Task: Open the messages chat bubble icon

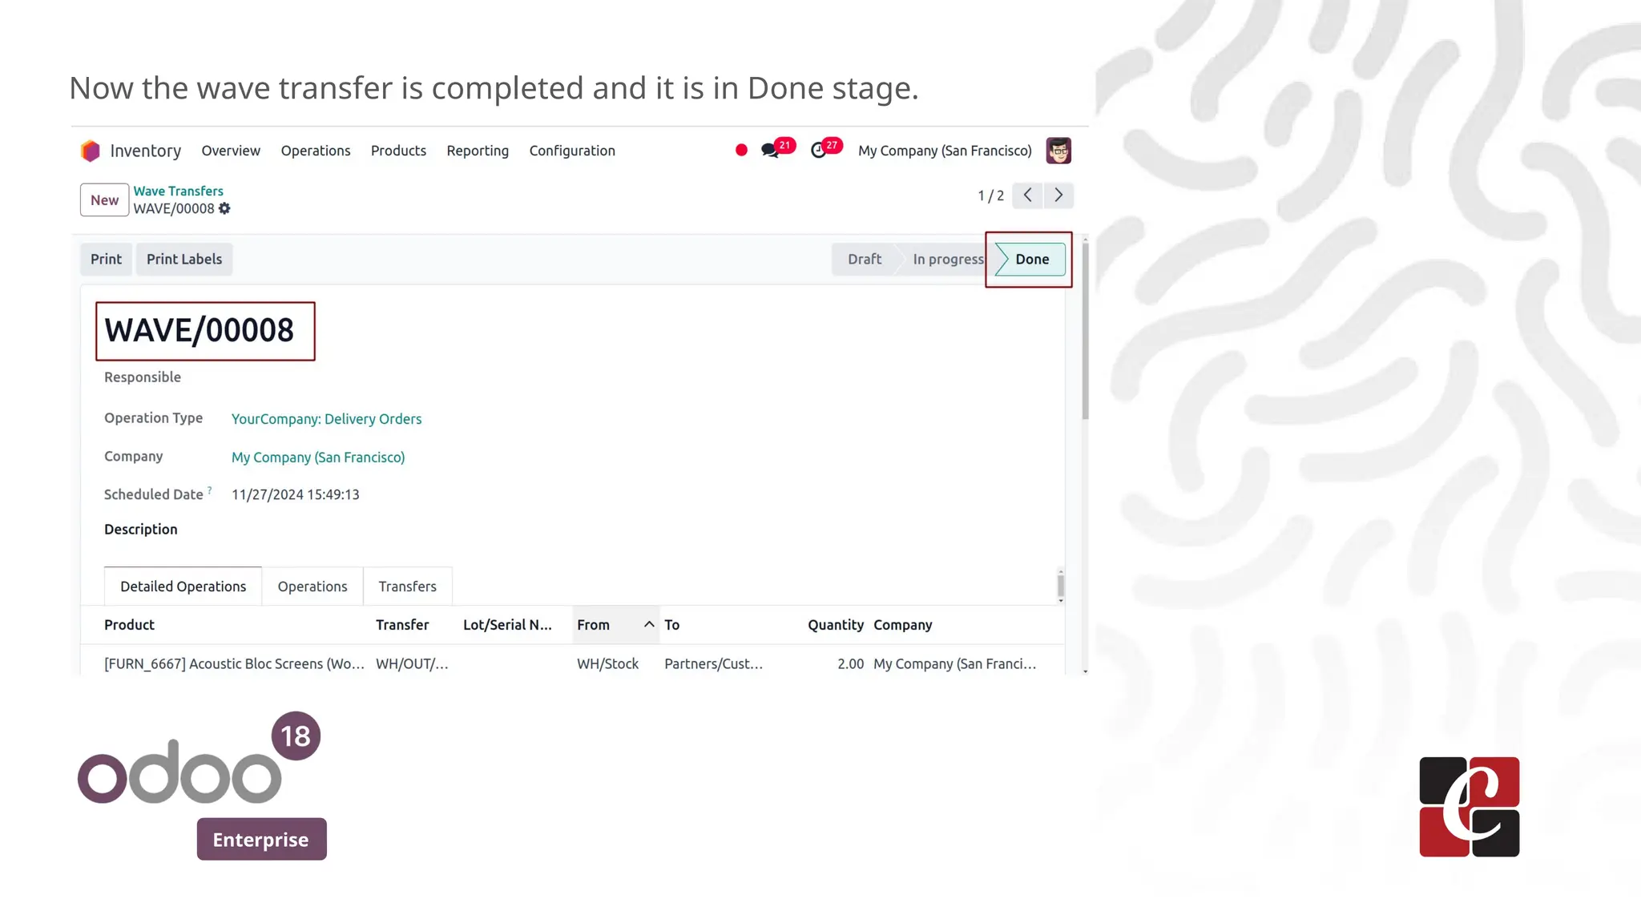Action: coord(770,151)
